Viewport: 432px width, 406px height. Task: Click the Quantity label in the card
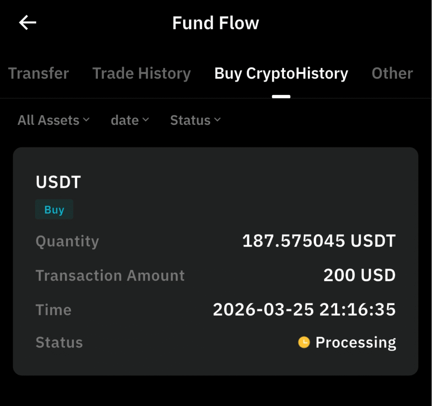pyautogui.click(x=67, y=241)
